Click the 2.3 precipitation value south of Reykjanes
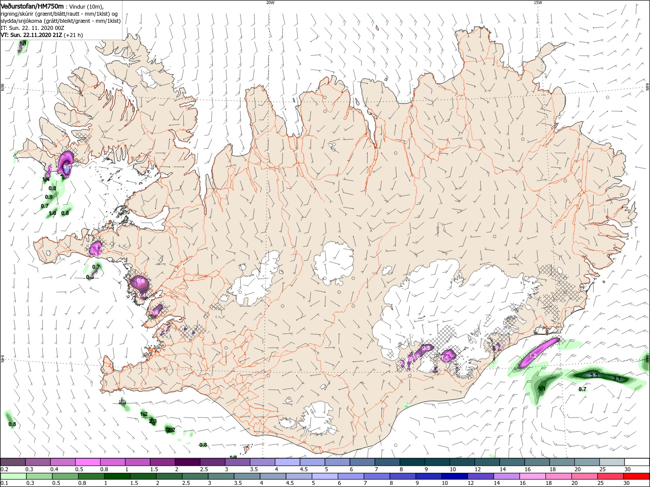650x487 pixels. pos(153,422)
